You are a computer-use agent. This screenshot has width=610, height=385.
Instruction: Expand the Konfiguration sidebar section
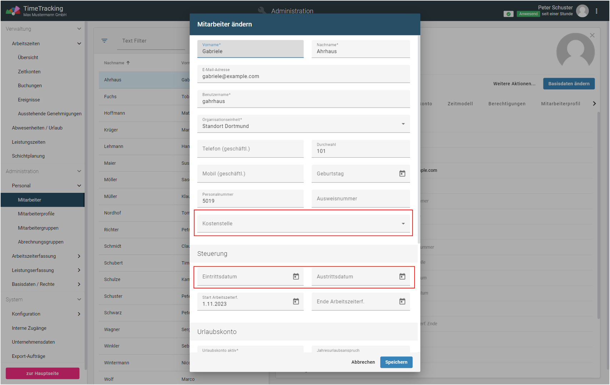79,314
